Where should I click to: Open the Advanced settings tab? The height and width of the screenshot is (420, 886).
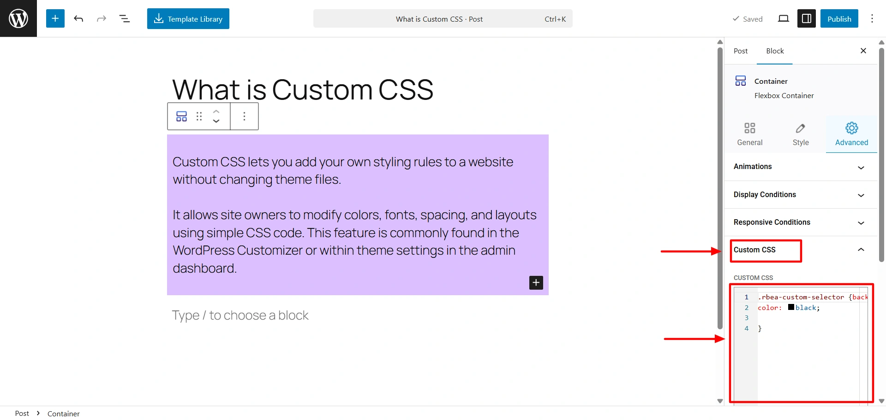pyautogui.click(x=851, y=134)
